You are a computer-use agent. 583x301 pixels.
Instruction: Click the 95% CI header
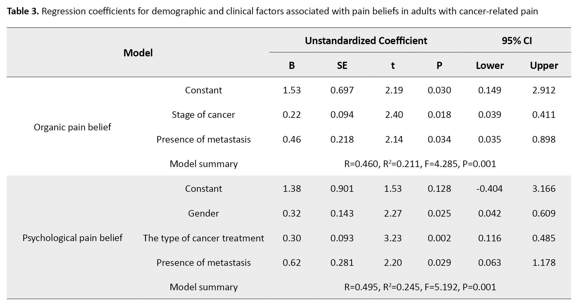click(516, 41)
